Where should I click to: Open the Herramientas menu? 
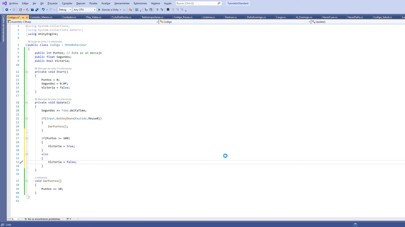(x=122, y=3)
